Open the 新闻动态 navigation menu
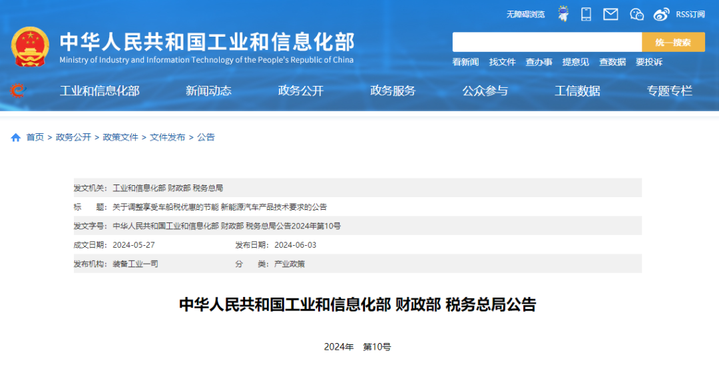 click(208, 91)
